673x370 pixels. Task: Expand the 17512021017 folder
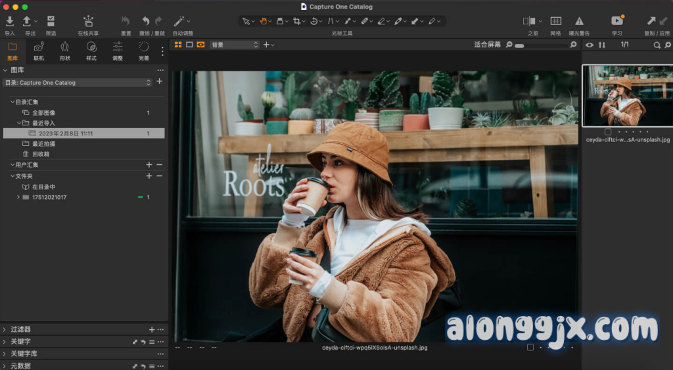pos(18,197)
